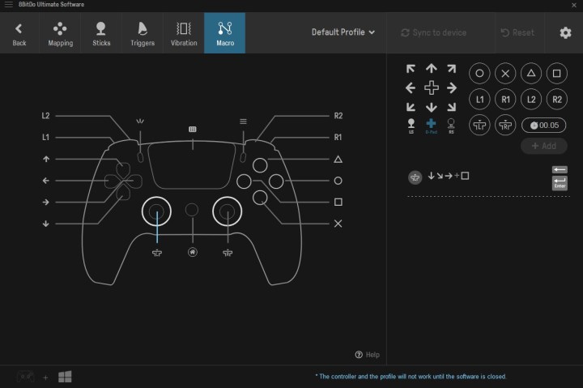Add the Triangle button to the macro
Image resolution: width=583 pixels, height=388 pixels.
point(530,73)
